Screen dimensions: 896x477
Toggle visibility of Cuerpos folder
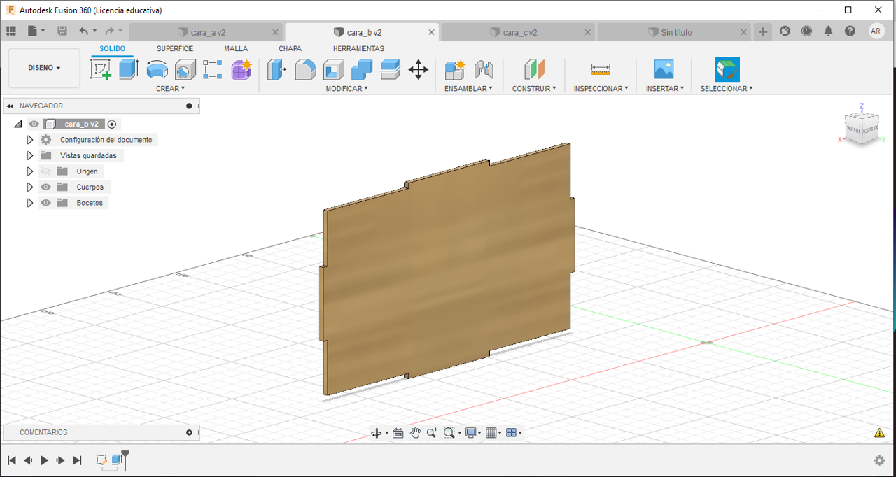pos(46,187)
